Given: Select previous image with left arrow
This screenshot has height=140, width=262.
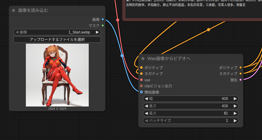Looking at the screenshot, I should pos(17,32).
